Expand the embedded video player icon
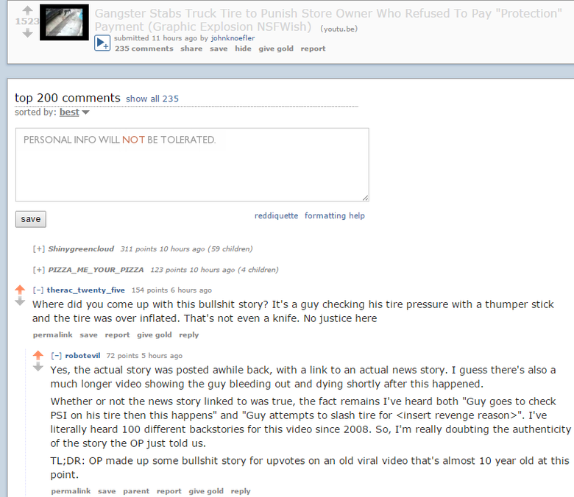Screen dimensions: 574x497 click(x=102, y=43)
